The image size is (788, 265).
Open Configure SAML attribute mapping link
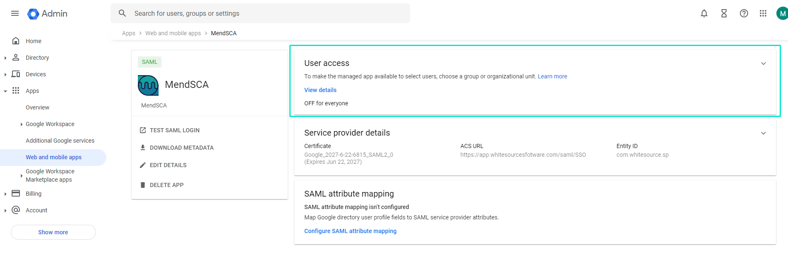(350, 231)
